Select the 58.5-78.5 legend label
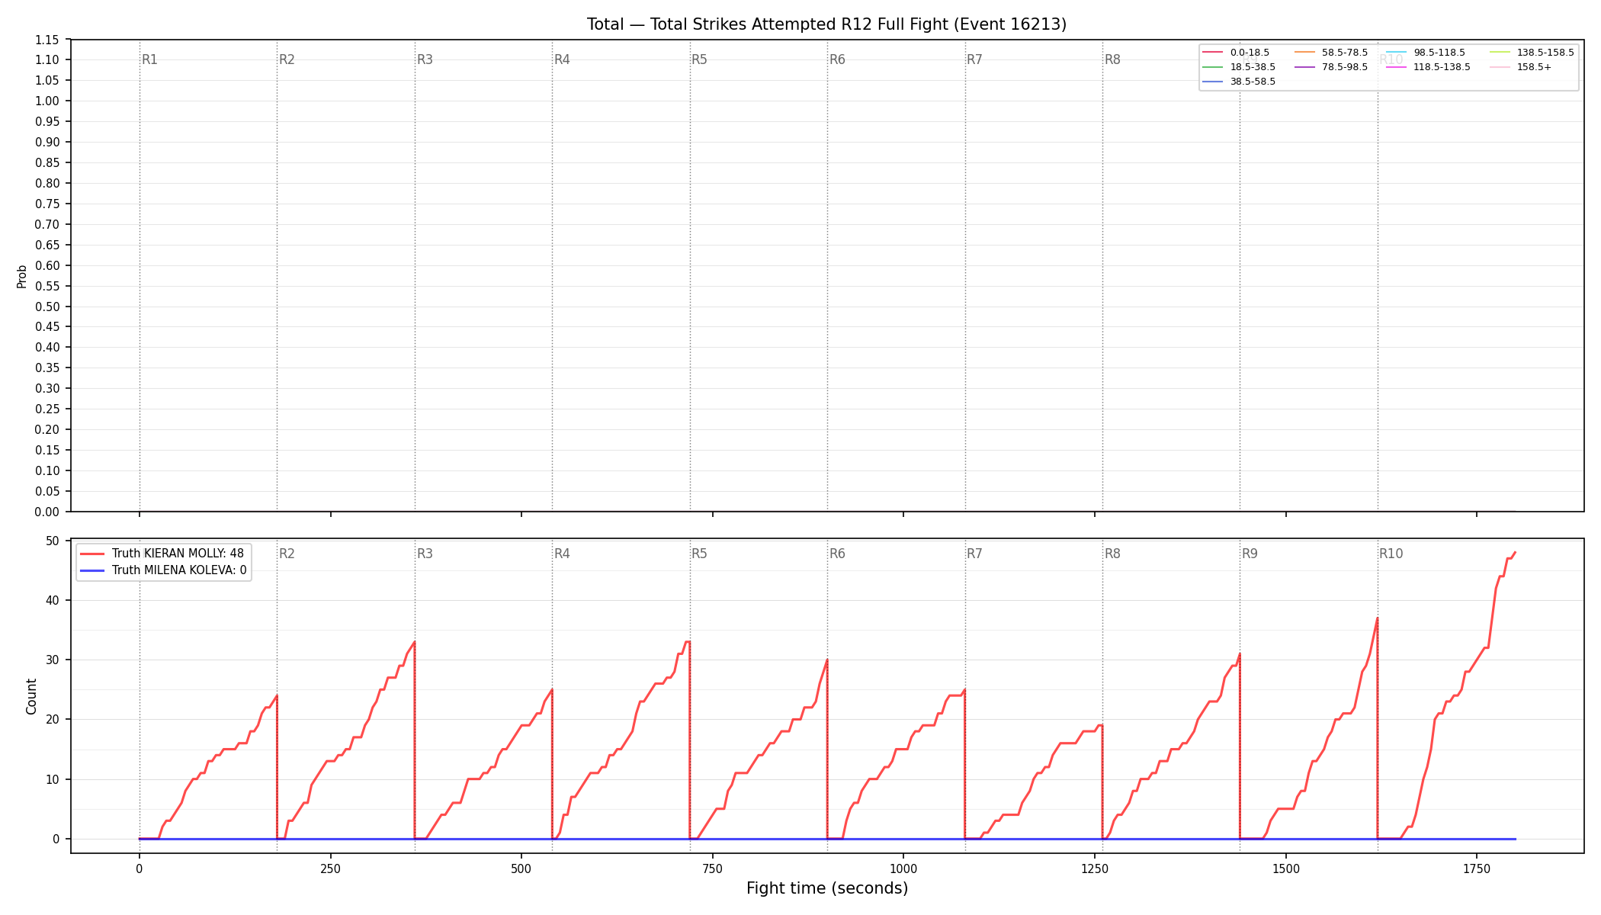 (1345, 53)
